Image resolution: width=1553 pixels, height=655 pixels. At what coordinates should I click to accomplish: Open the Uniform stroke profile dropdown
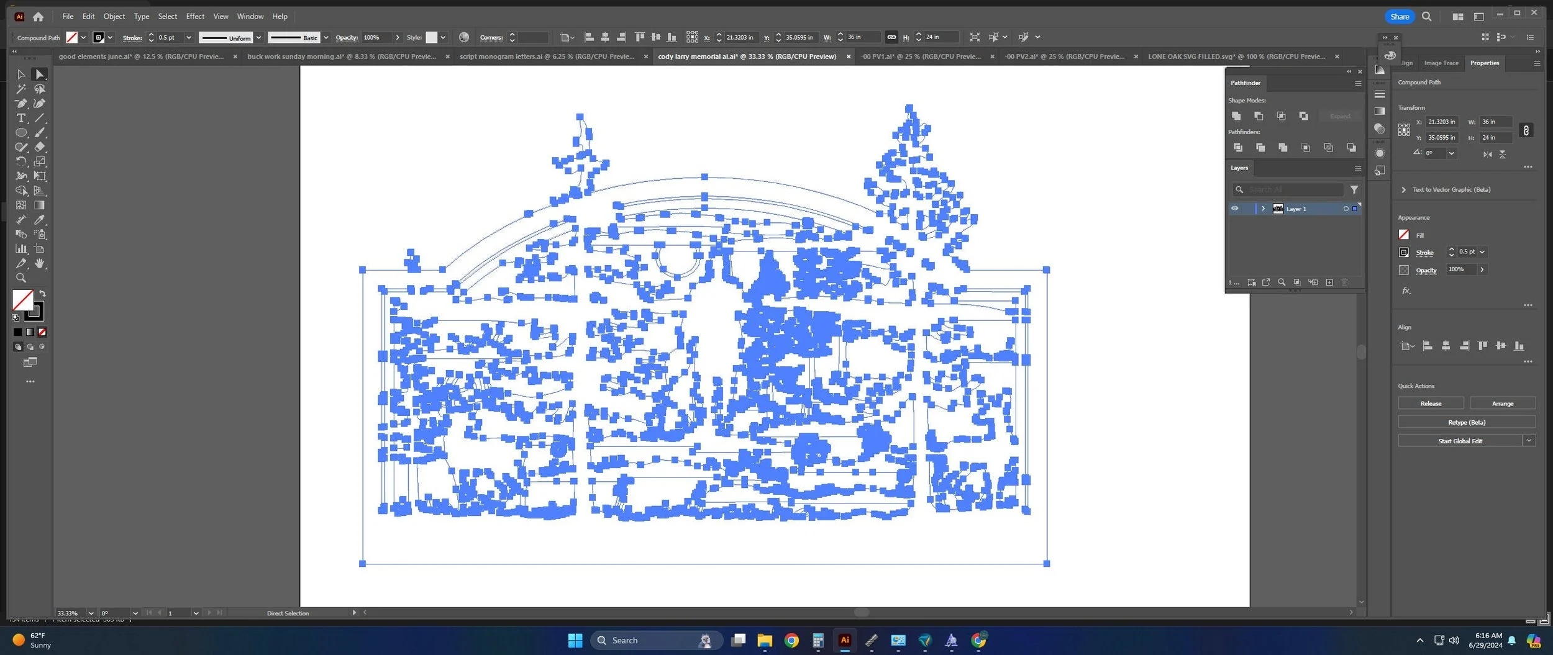258,37
